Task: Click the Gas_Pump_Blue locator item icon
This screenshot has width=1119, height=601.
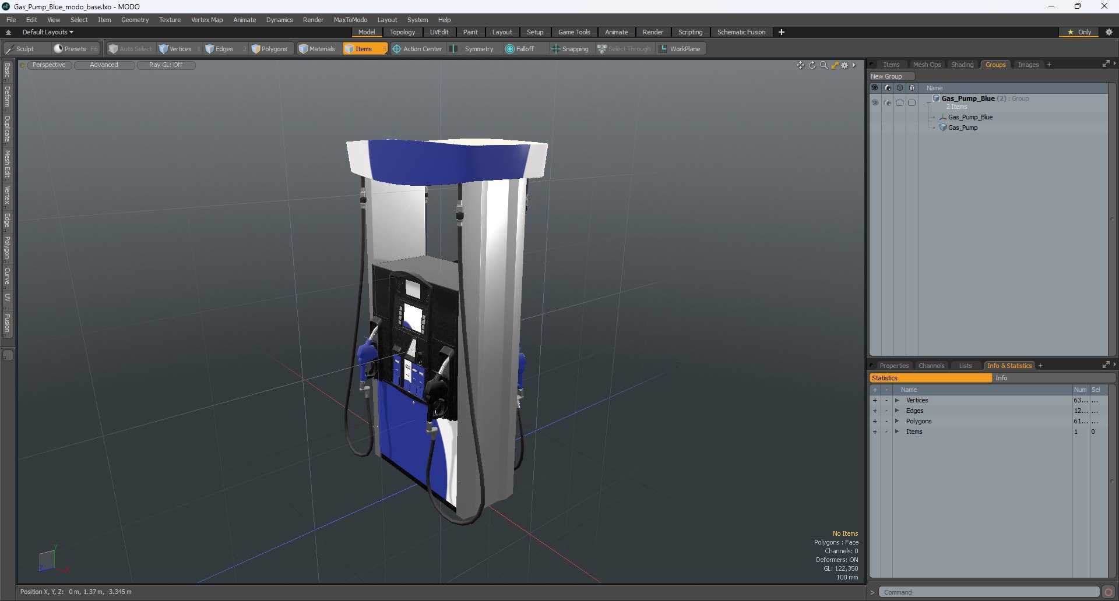Action: click(943, 117)
